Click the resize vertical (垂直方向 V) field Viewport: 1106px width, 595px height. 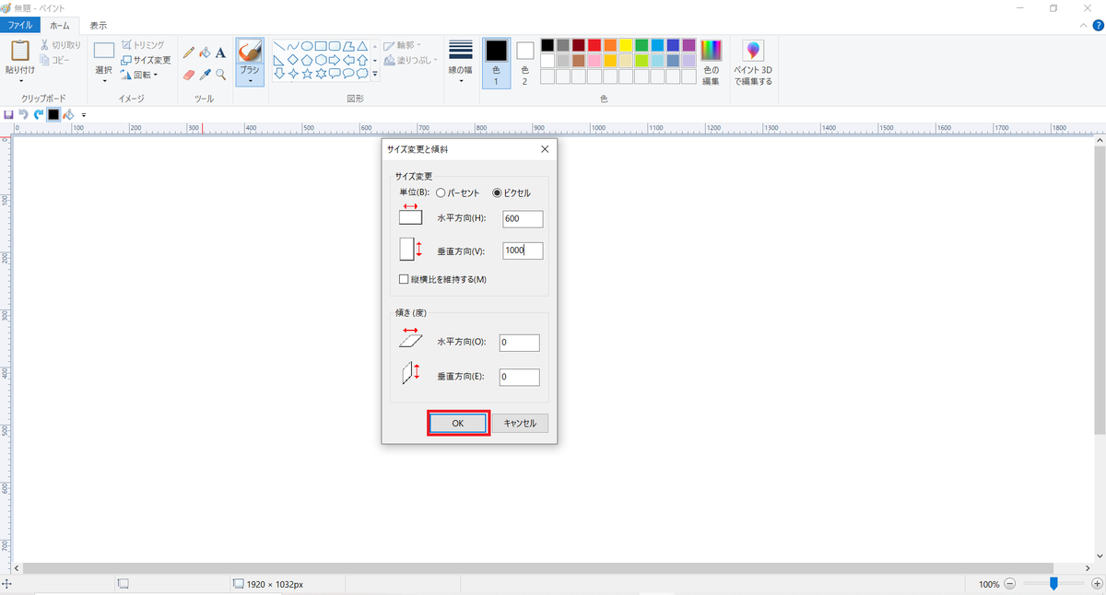point(523,251)
